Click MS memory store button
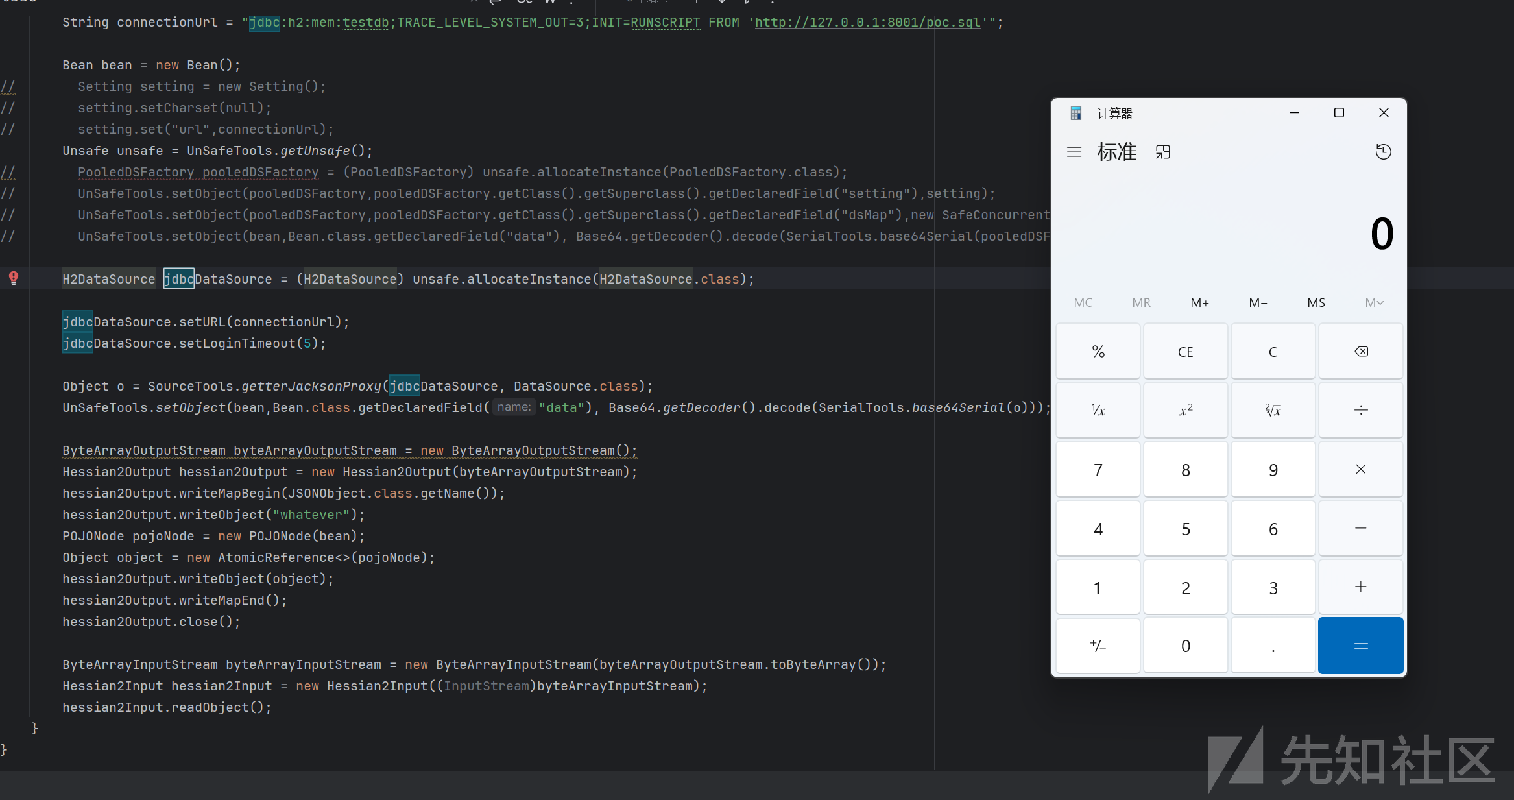This screenshot has width=1514, height=800. pyautogui.click(x=1316, y=302)
